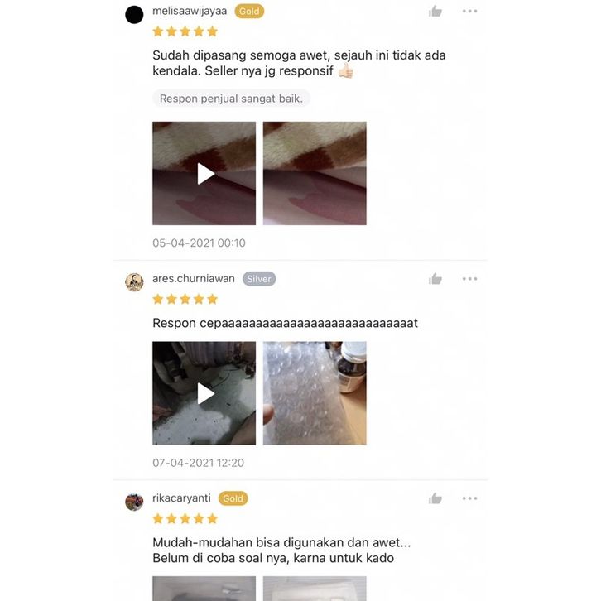Open melisaawijayaa's black profile avatar
601x601 pixels.
click(x=134, y=15)
